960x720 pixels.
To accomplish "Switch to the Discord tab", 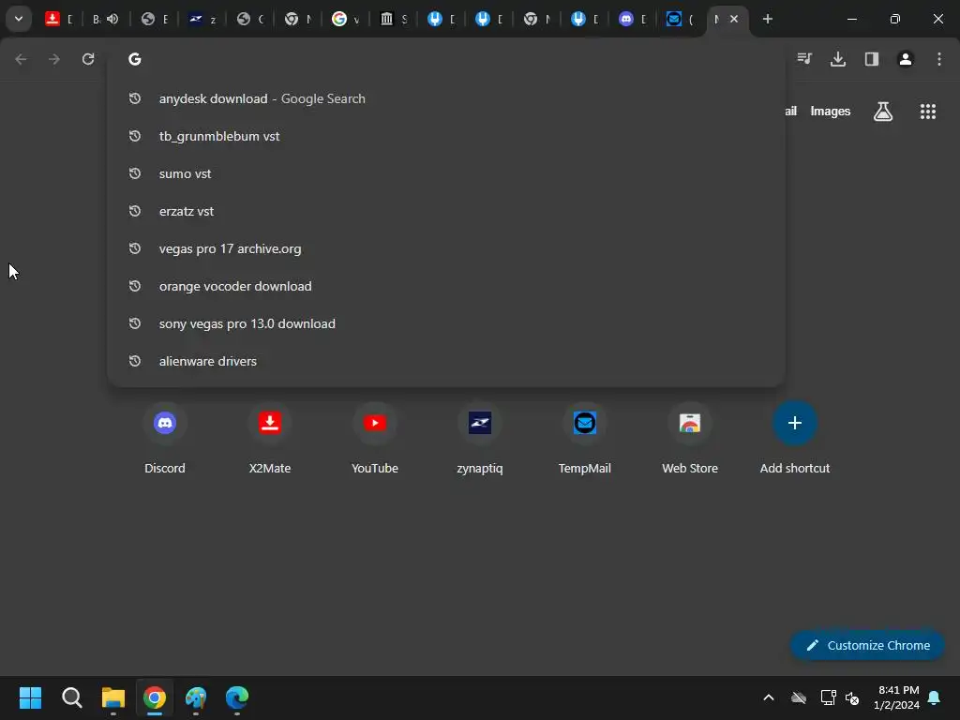I will [x=633, y=19].
